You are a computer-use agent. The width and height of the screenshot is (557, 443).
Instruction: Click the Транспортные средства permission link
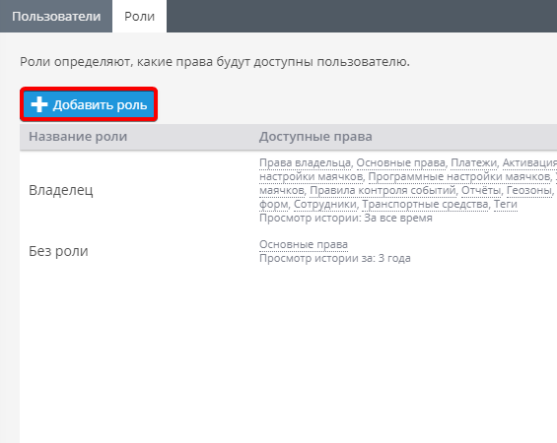click(x=425, y=205)
